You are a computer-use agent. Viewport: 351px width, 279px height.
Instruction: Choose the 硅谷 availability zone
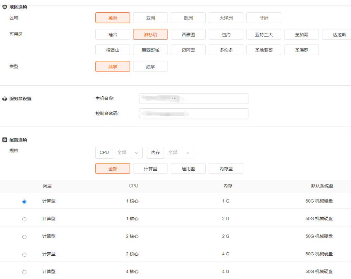(112, 35)
